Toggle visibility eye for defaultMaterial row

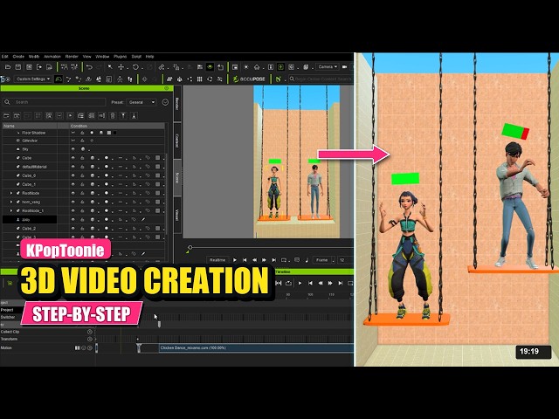[x=73, y=167]
